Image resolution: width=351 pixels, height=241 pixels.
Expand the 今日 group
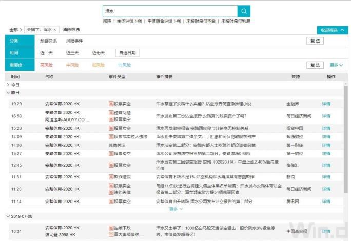(8, 85)
